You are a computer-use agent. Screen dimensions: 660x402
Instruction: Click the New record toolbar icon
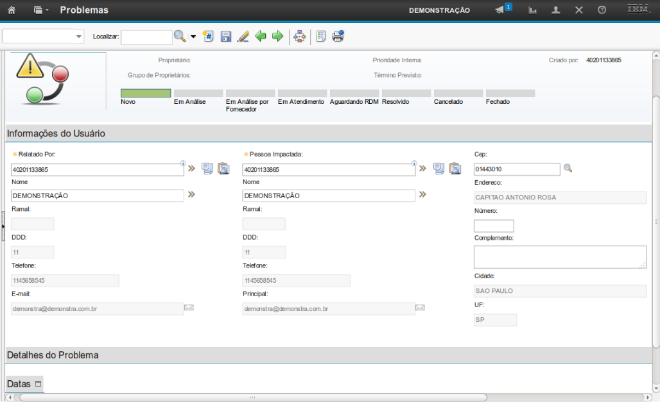point(208,37)
